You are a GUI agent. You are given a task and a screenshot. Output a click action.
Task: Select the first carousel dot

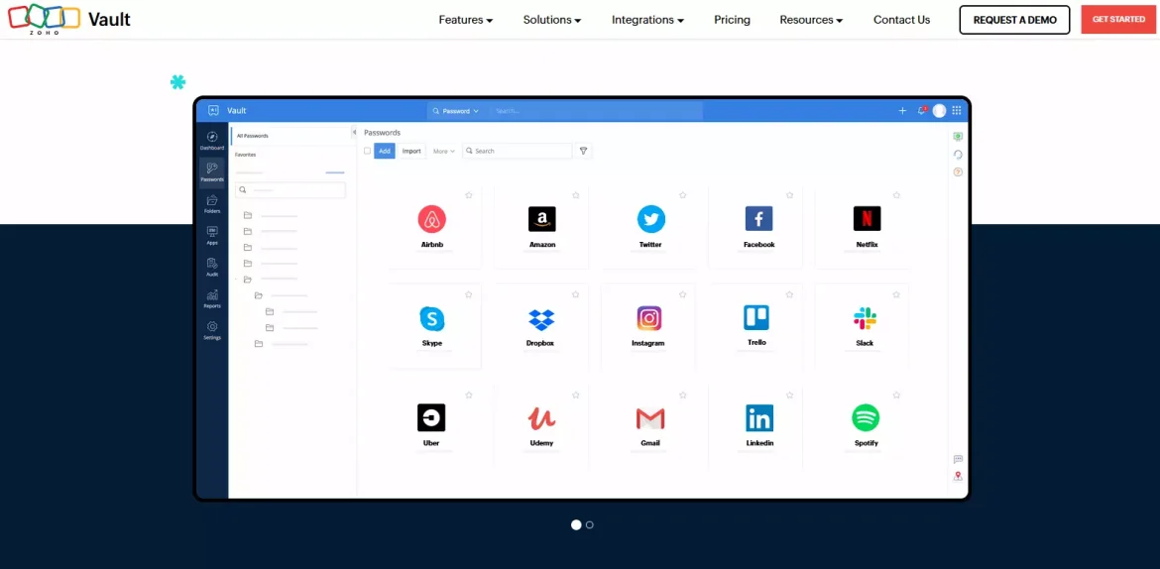576,524
